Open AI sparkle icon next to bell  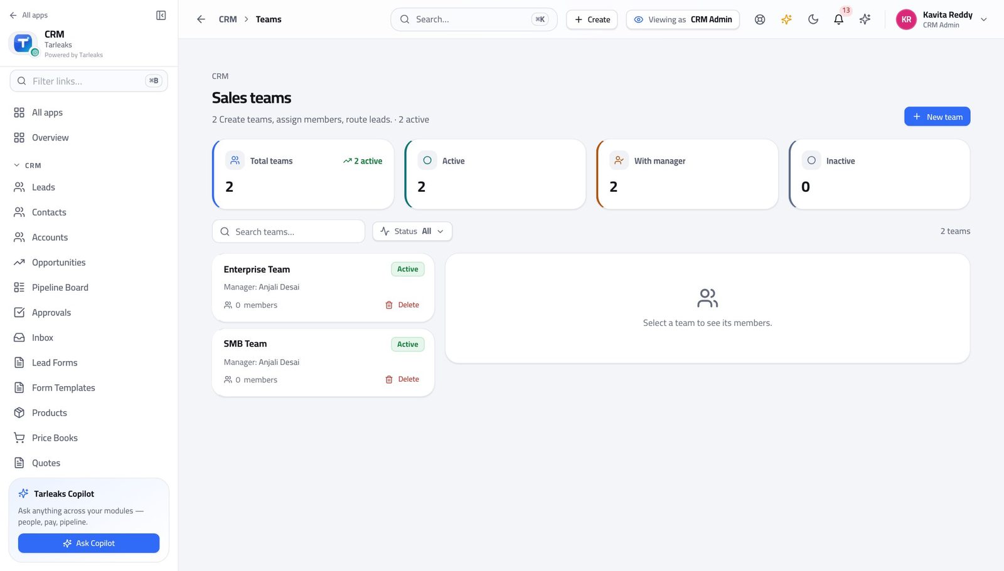[x=865, y=19]
